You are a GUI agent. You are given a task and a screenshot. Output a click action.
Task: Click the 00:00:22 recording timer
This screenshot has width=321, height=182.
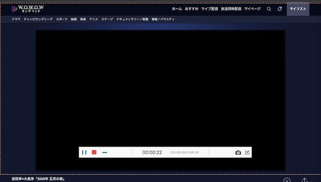pyautogui.click(x=152, y=152)
